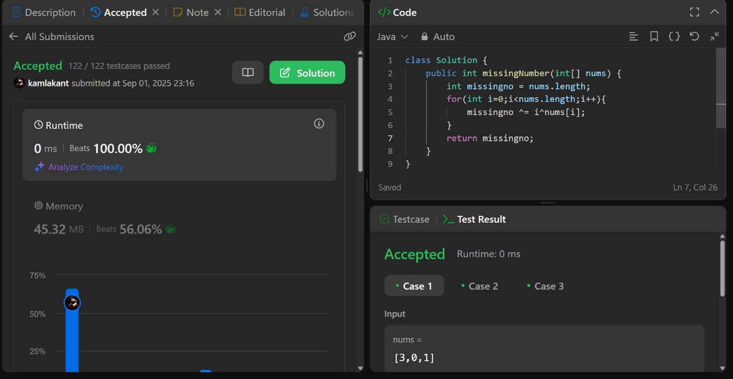Image resolution: width=733 pixels, height=379 pixels.
Task: Toggle fullscreen for the code panel
Action: (x=694, y=12)
